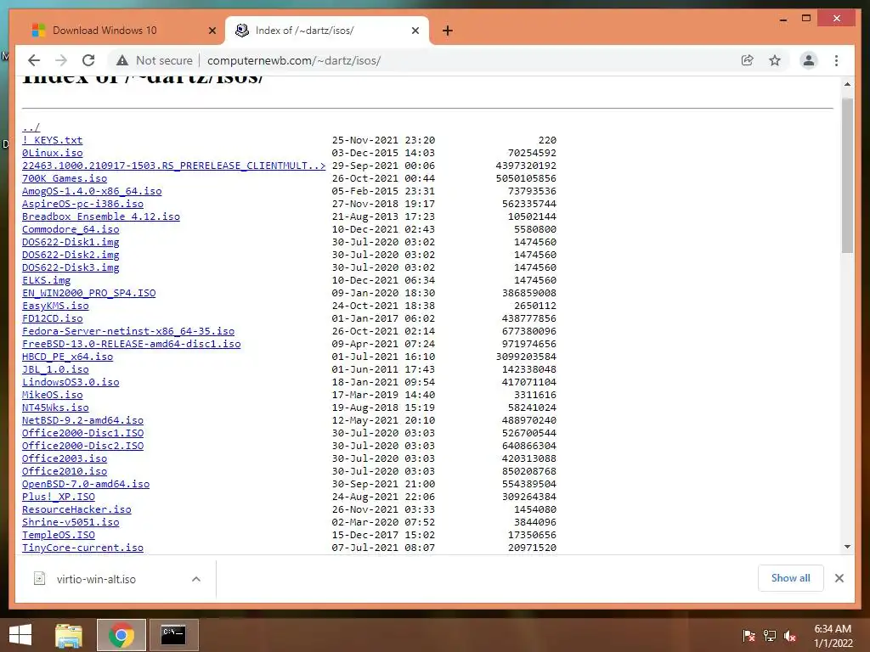Click the 22463.1000 RS_PRERELEASE link

[173, 166]
